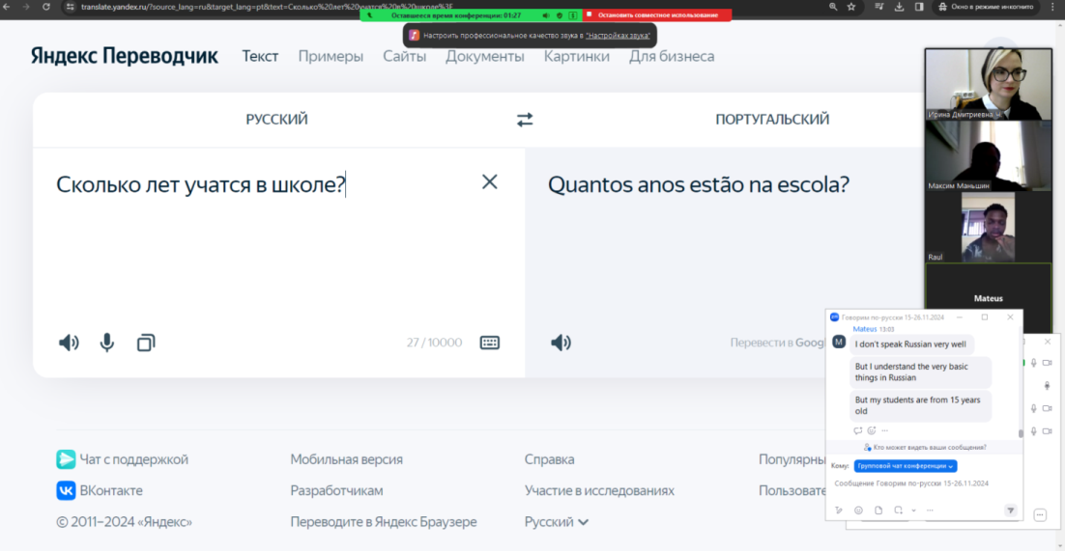Open emoji picker in chat
This screenshot has width=1065, height=551.
[858, 510]
